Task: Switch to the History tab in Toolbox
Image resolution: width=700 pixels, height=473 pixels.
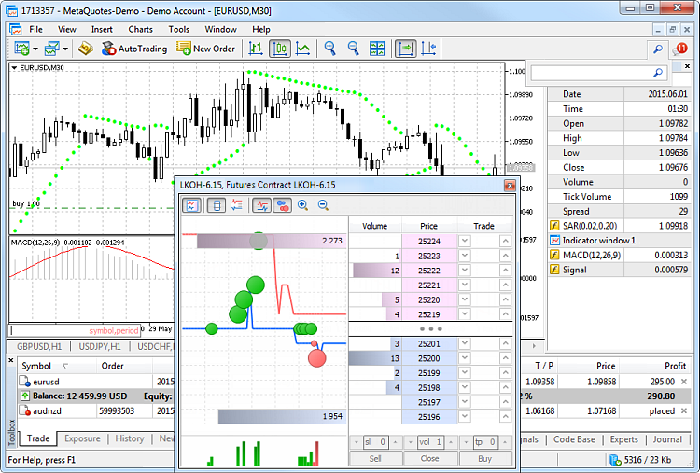Action: (130, 438)
